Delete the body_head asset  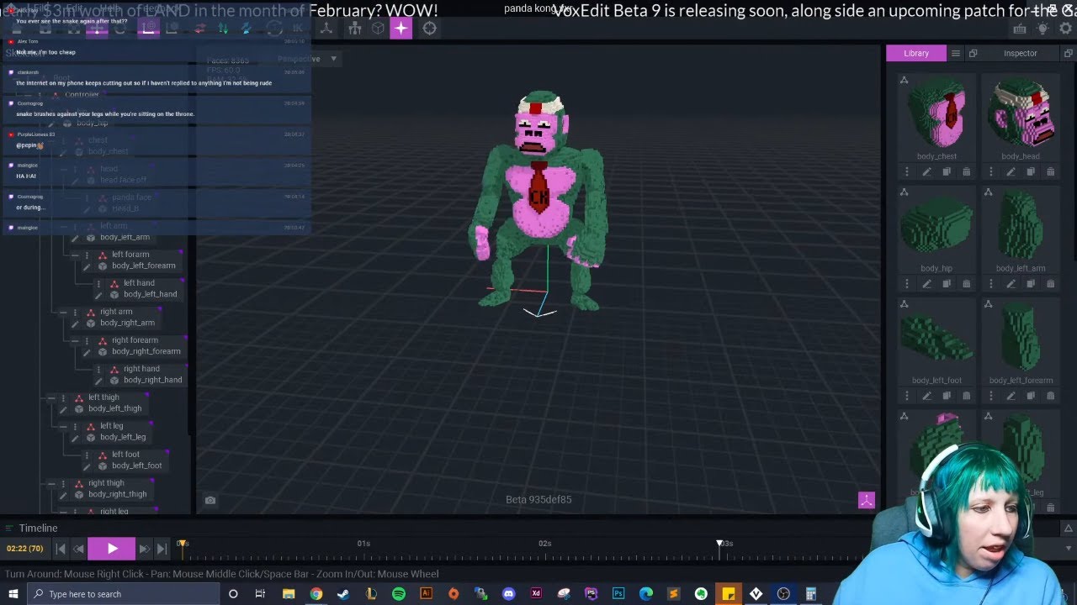point(1050,171)
